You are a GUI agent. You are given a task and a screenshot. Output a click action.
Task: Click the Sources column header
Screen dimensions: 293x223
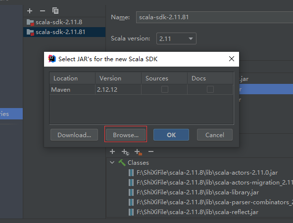[164, 78]
